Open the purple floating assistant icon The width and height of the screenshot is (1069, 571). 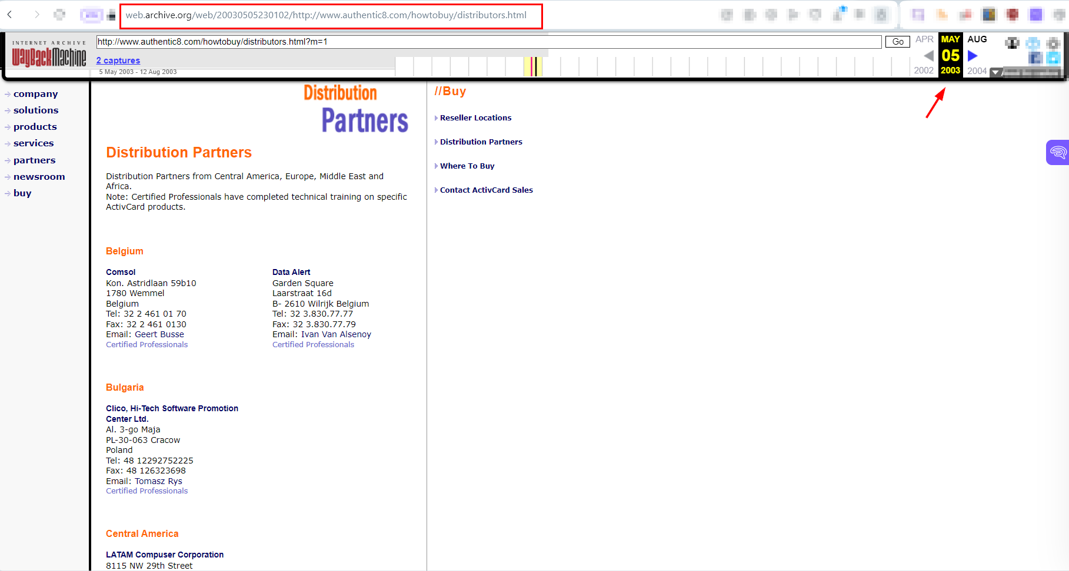point(1058,153)
